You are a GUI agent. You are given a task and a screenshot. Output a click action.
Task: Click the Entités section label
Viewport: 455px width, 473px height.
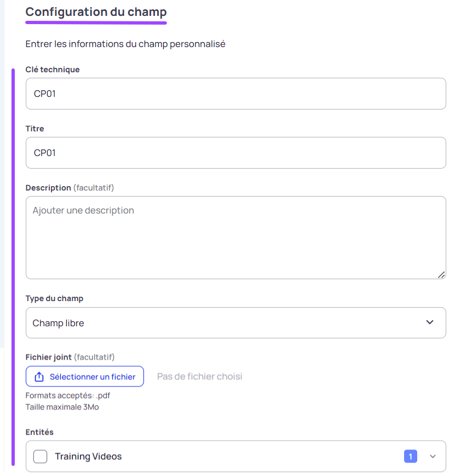pos(39,432)
